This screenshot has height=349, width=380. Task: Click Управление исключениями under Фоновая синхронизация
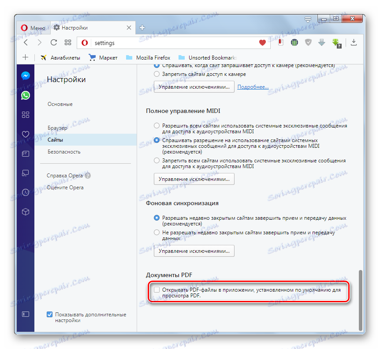coord(194,251)
